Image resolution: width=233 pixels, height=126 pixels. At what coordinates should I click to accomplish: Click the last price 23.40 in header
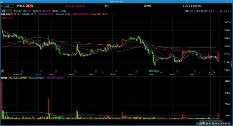point(30,6)
